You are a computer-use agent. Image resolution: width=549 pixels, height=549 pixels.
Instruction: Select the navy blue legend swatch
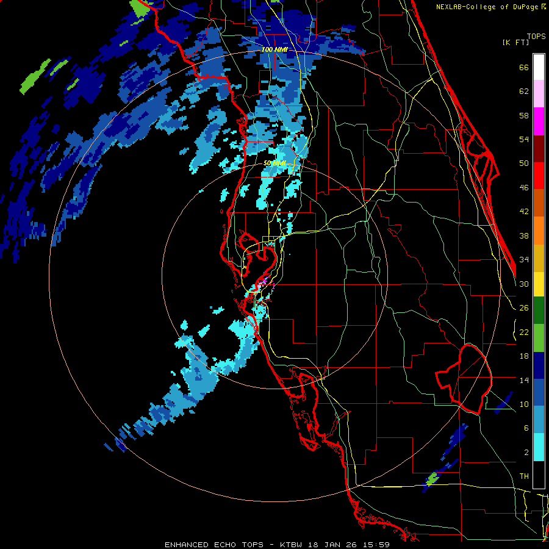pyautogui.click(x=539, y=365)
